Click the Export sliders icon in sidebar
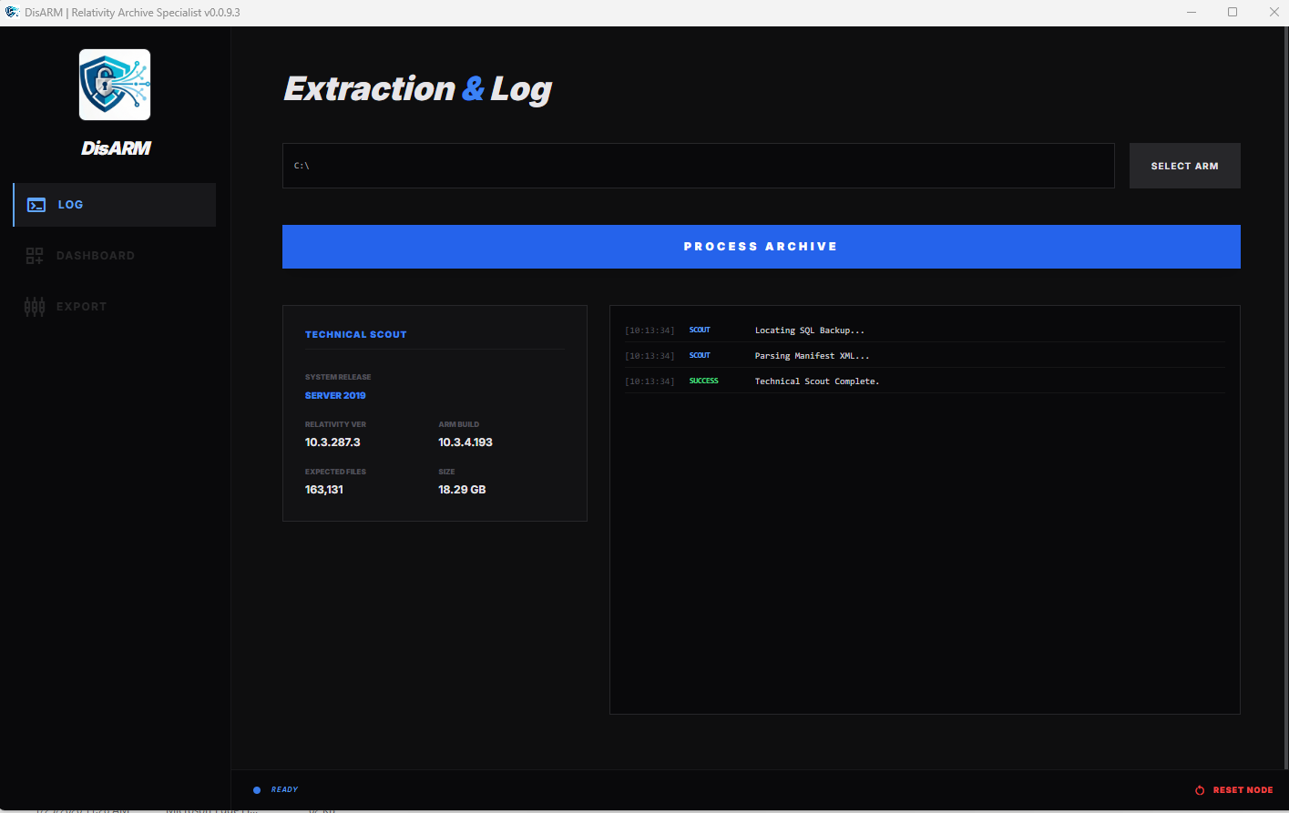Screen dimensions: 1289x813 35,307
